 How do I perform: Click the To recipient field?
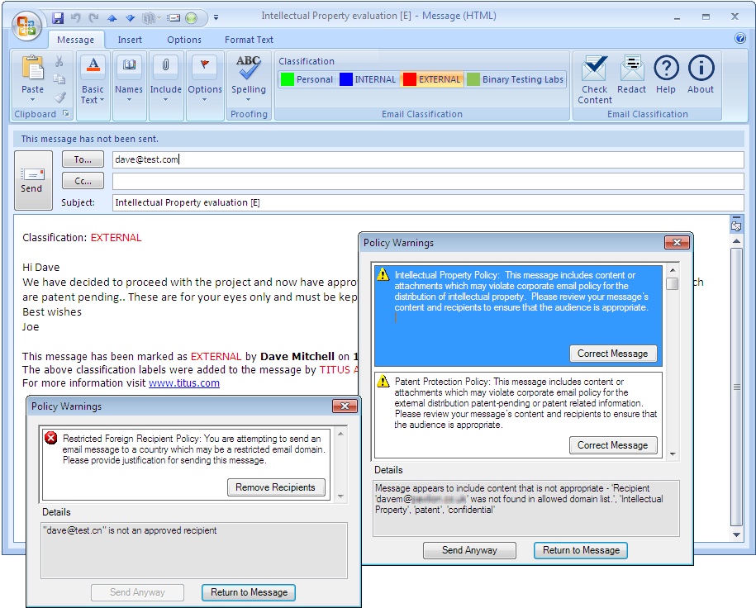coord(428,159)
